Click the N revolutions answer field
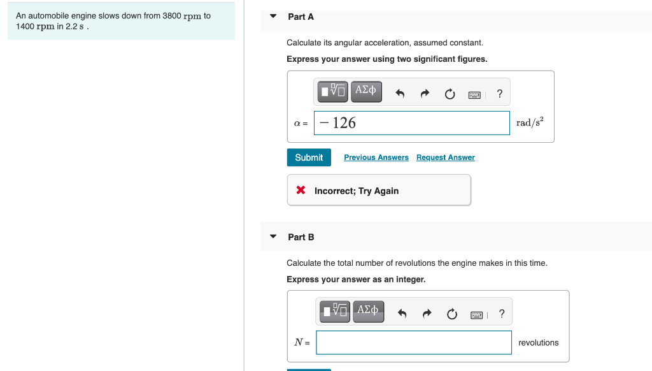This screenshot has width=652, height=371. (414, 342)
